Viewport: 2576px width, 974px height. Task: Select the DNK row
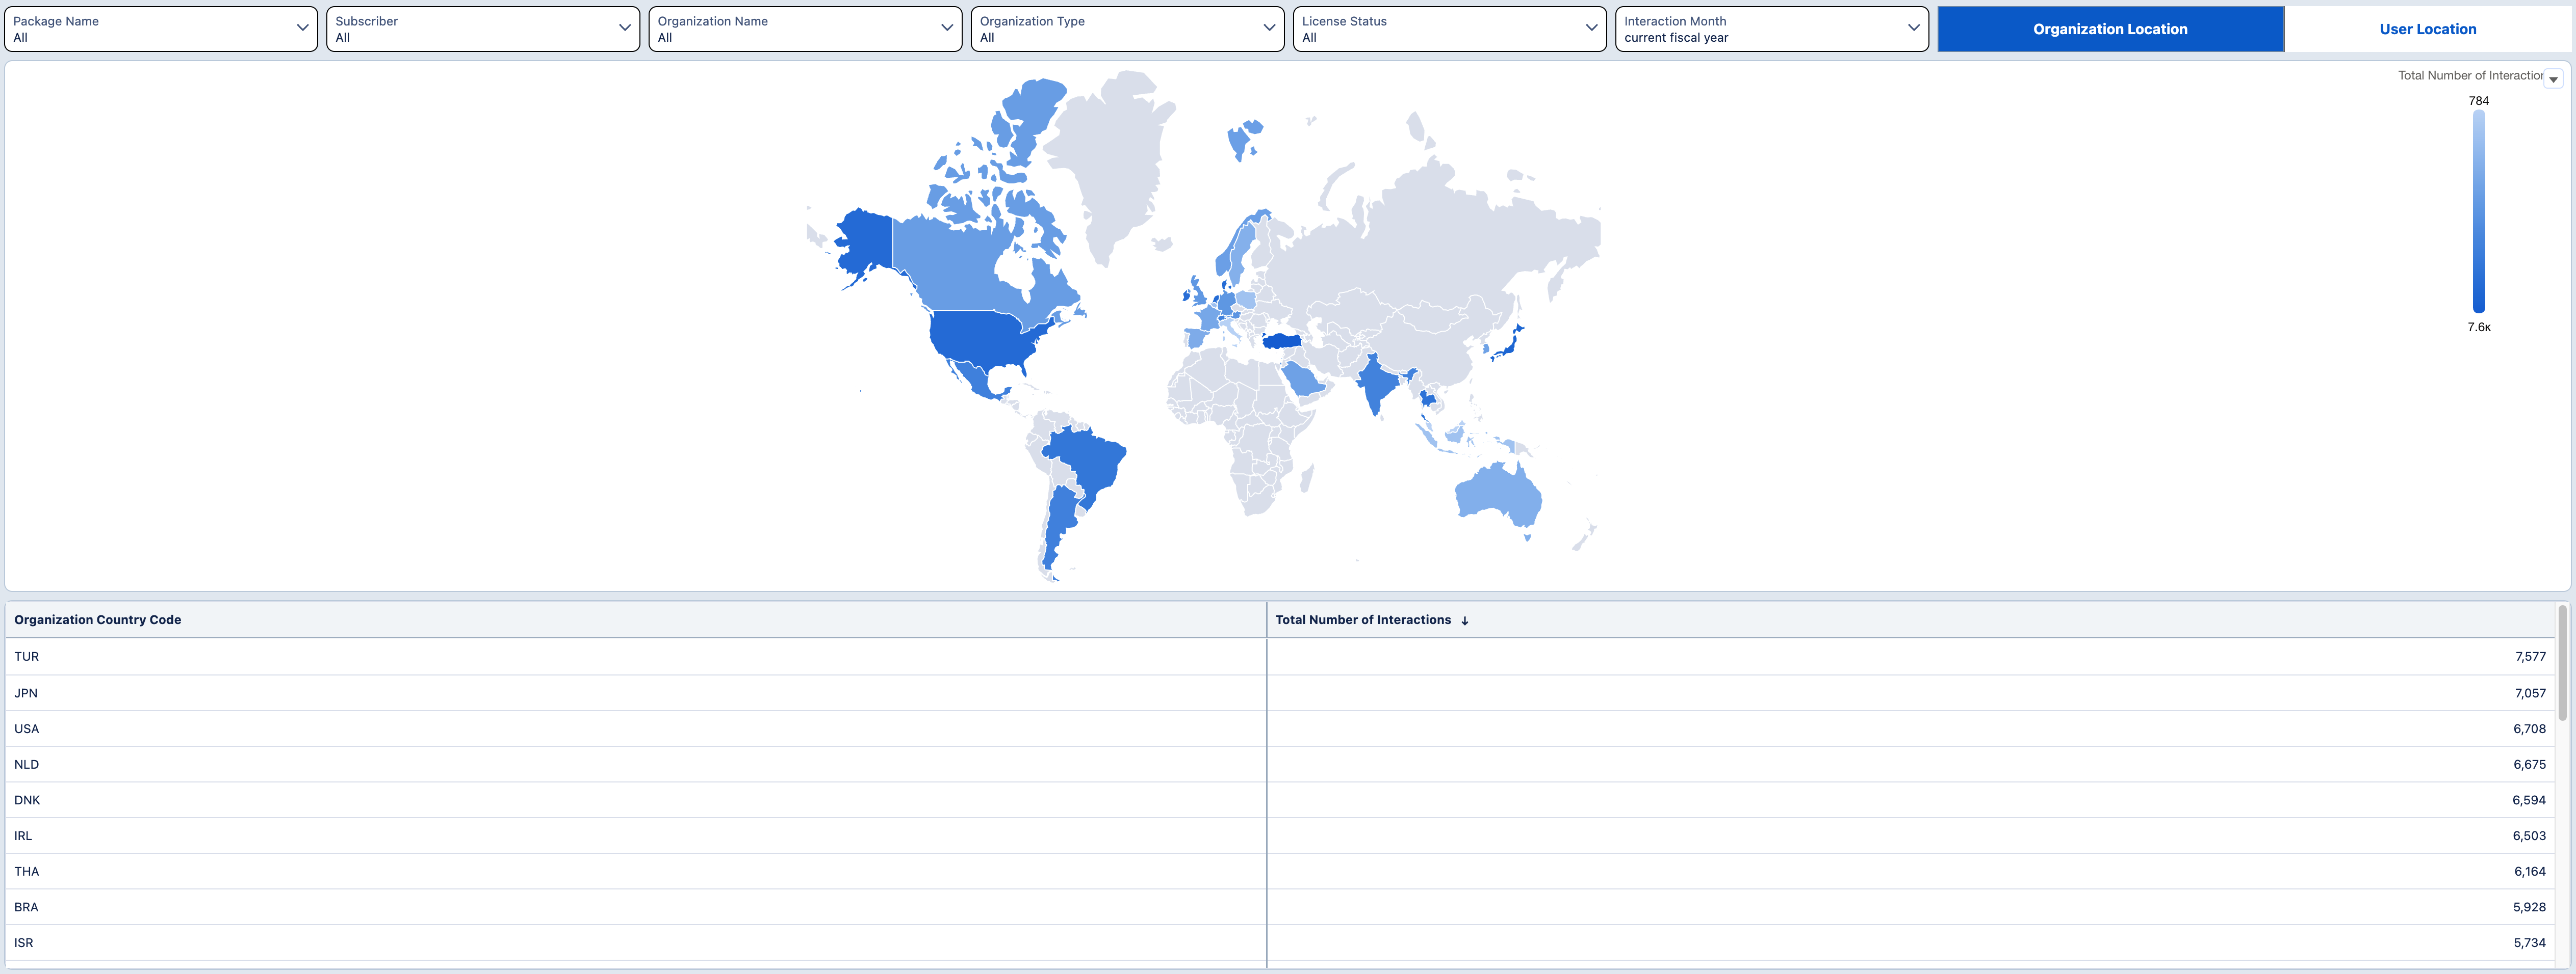pos(1279,799)
